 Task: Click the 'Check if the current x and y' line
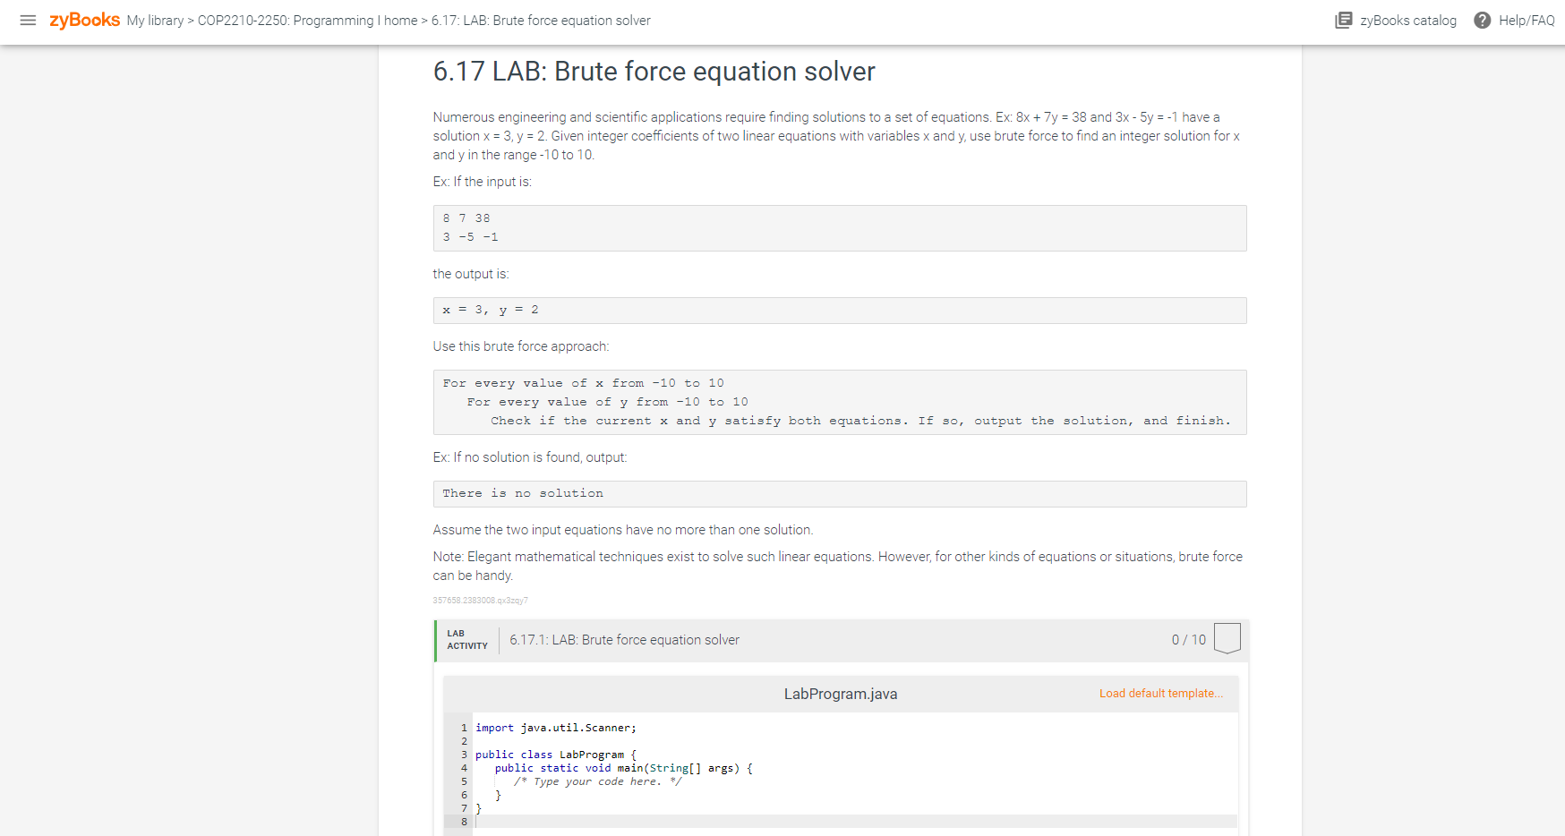click(x=860, y=421)
